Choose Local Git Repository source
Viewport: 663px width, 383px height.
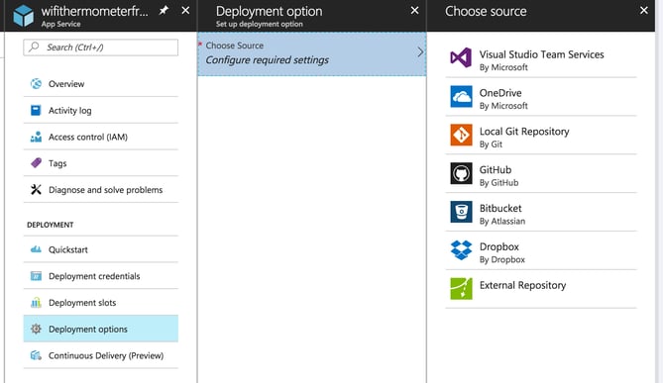pos(541,136)
